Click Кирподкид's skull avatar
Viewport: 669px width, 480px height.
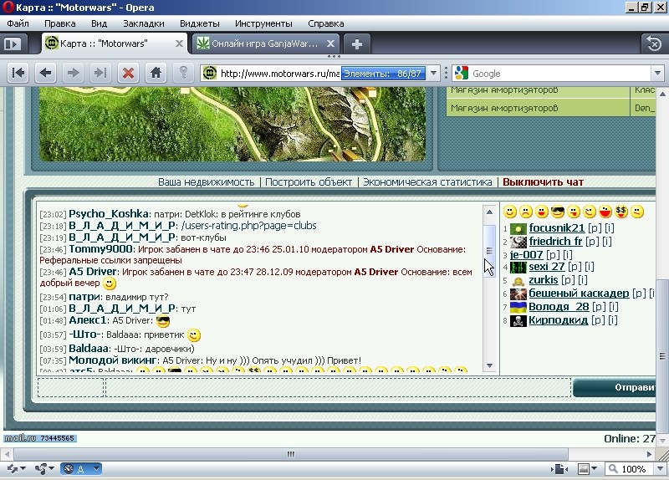pos(518,321)
